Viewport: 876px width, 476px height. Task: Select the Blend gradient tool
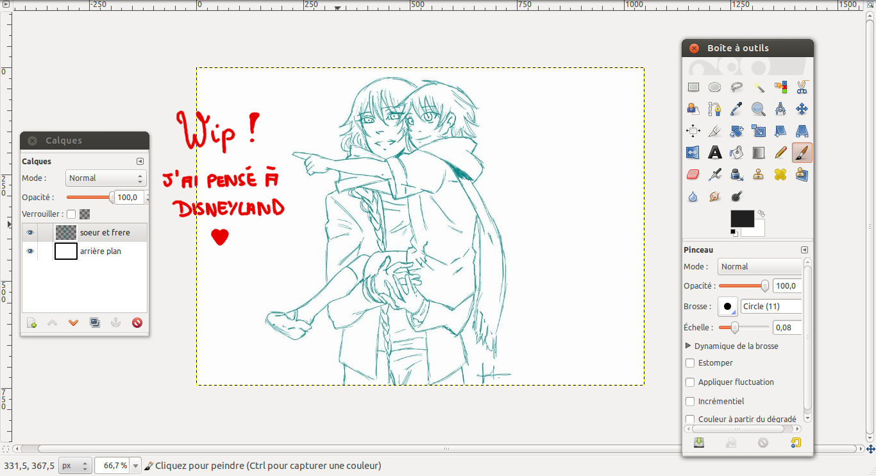point(759,153)
